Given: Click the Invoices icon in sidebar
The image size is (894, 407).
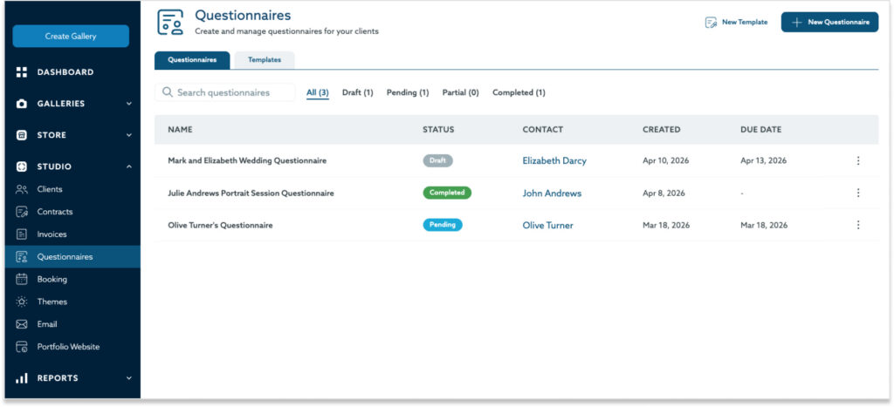Looking at the screenshot, I should (22, 234).
